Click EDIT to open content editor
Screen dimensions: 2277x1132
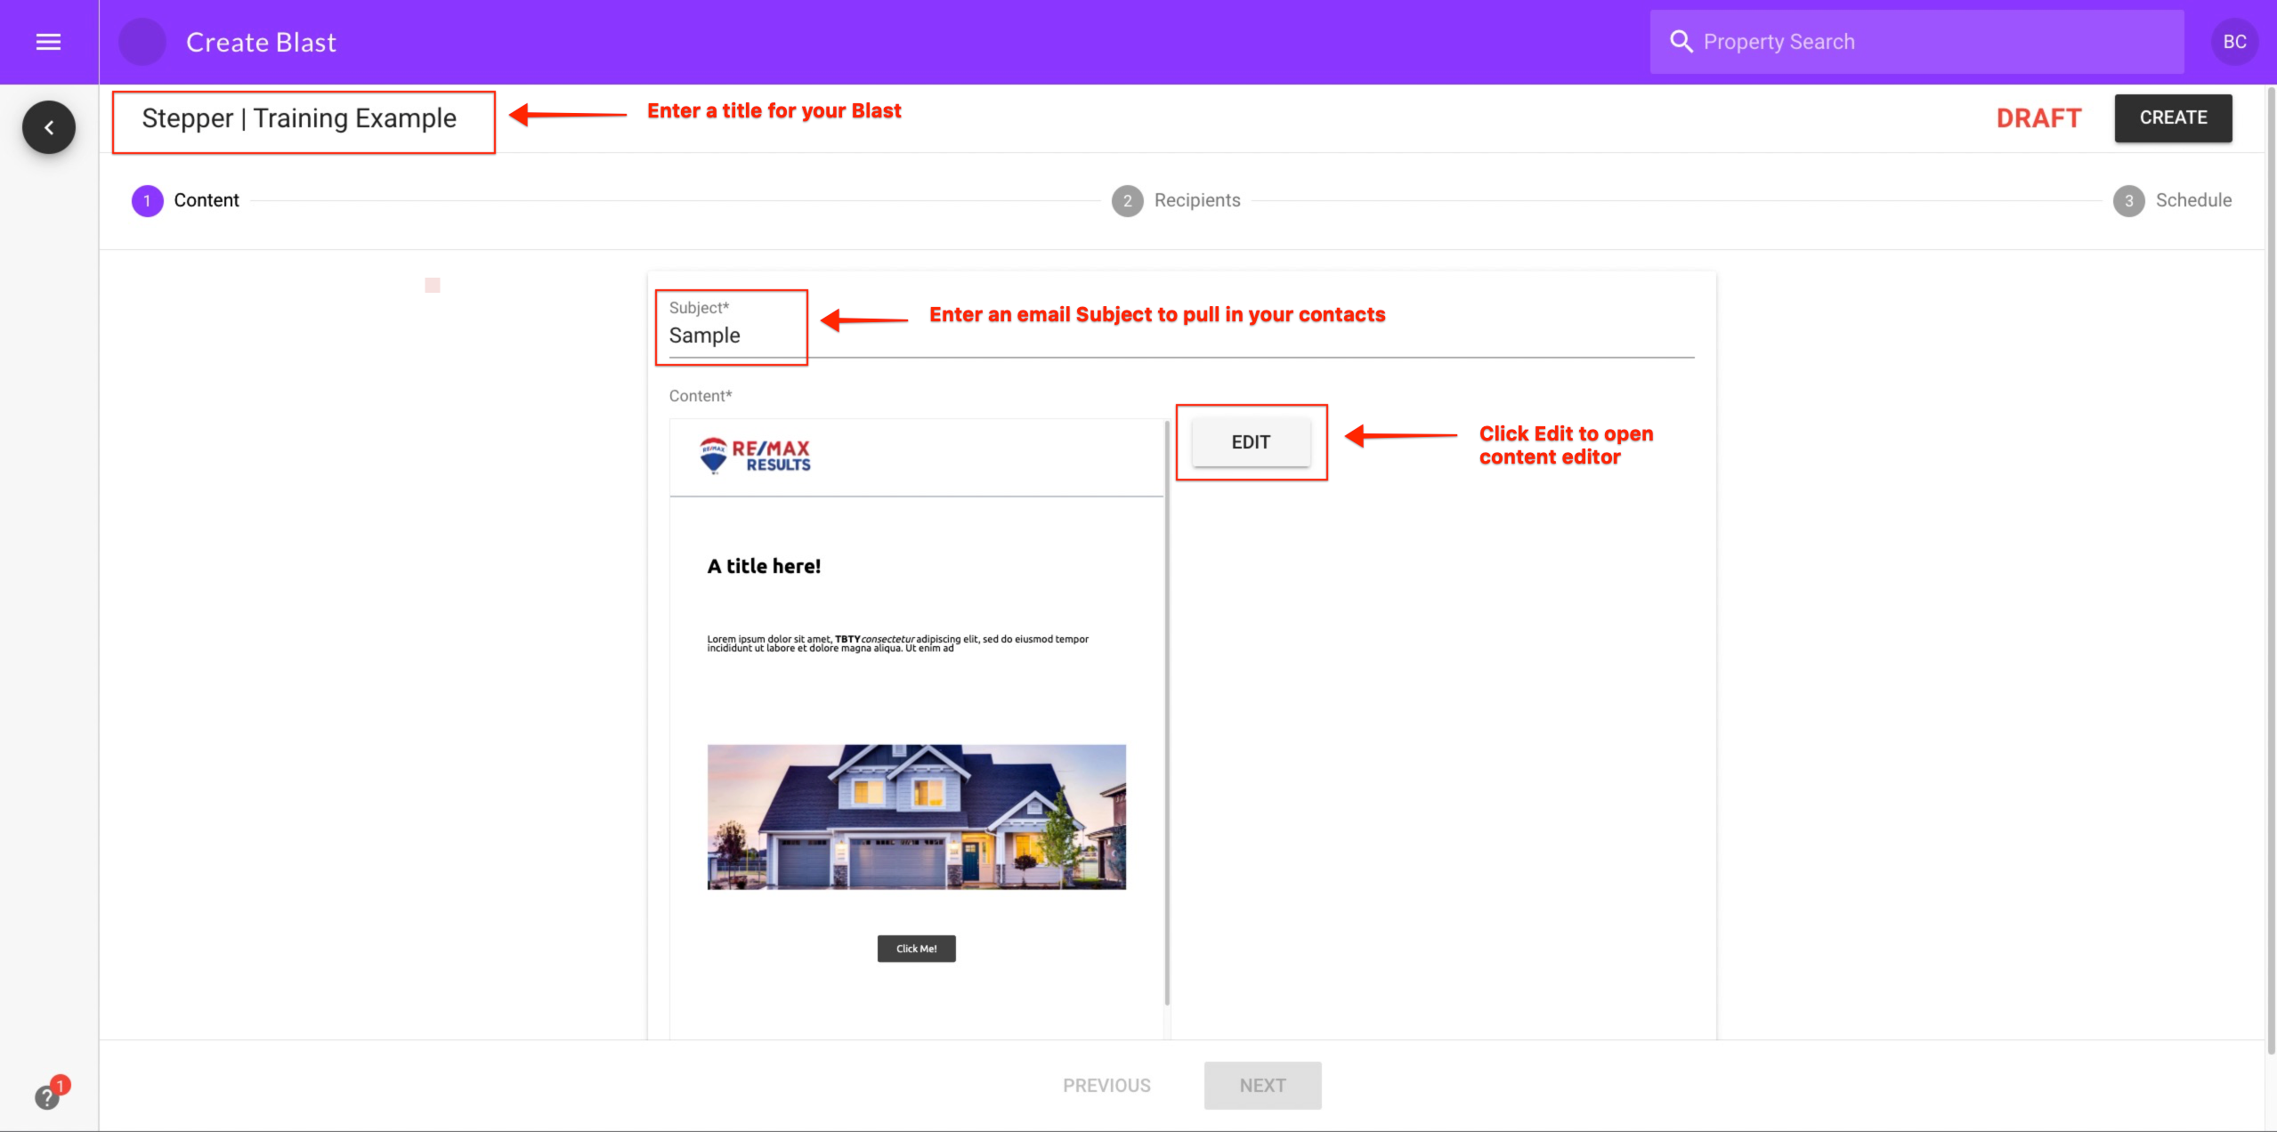pyautogui.click(x=1251, y=442)
